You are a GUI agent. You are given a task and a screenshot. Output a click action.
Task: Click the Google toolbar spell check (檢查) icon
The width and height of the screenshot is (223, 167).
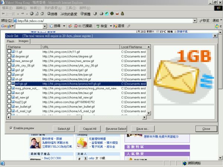[x=98, y=26]
